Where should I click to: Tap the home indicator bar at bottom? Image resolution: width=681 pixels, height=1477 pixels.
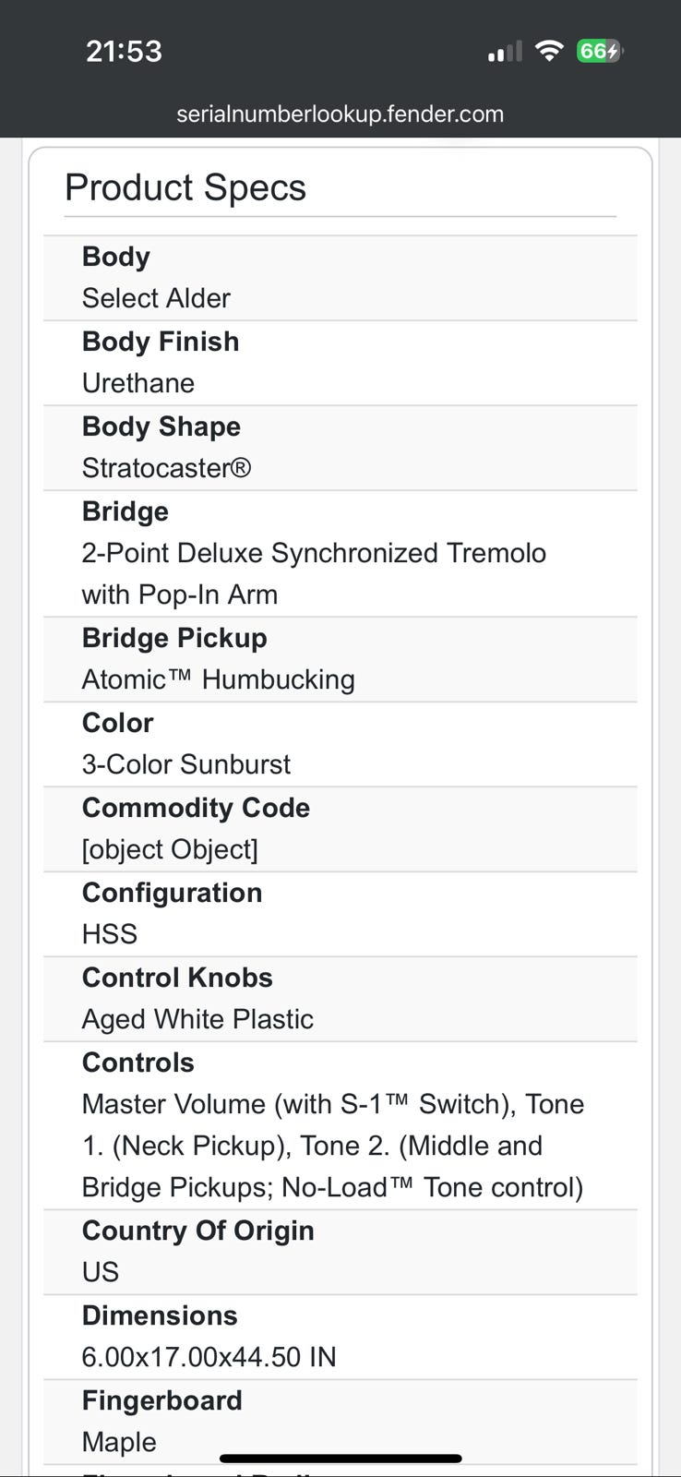[340, 1459]
